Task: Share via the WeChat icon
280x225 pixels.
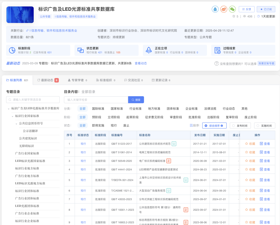Action: (x=232, y=9)
